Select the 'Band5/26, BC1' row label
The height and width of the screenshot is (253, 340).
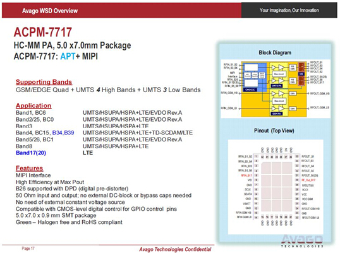[x=35, y=139]
